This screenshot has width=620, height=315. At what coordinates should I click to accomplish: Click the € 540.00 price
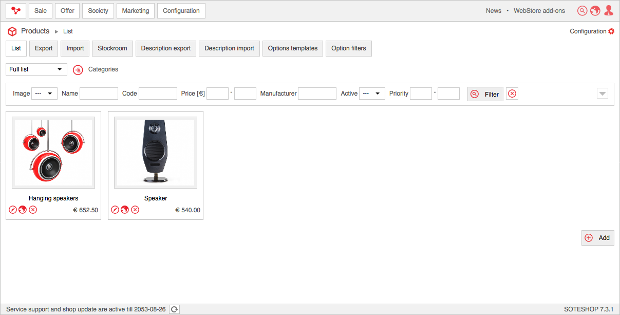tap(188, 210)
